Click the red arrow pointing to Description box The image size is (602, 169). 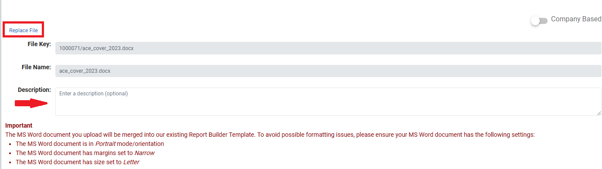(x=31, y=103)
